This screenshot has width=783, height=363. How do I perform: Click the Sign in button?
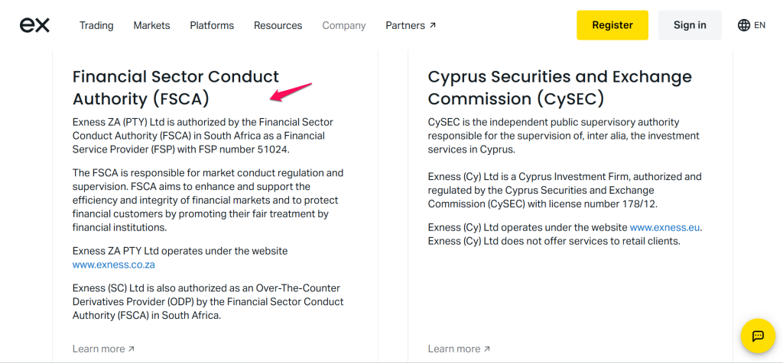[x=690, y=25]
